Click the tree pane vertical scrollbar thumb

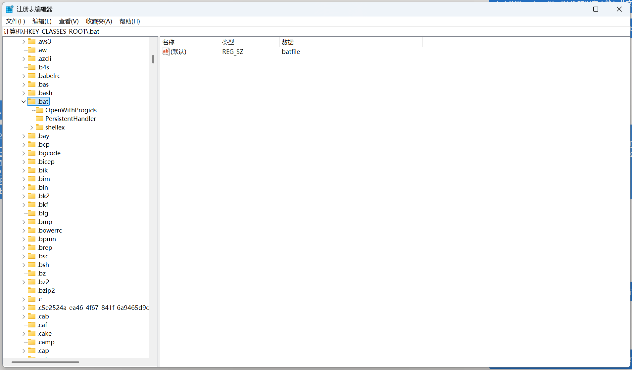(x=153, y=59)
